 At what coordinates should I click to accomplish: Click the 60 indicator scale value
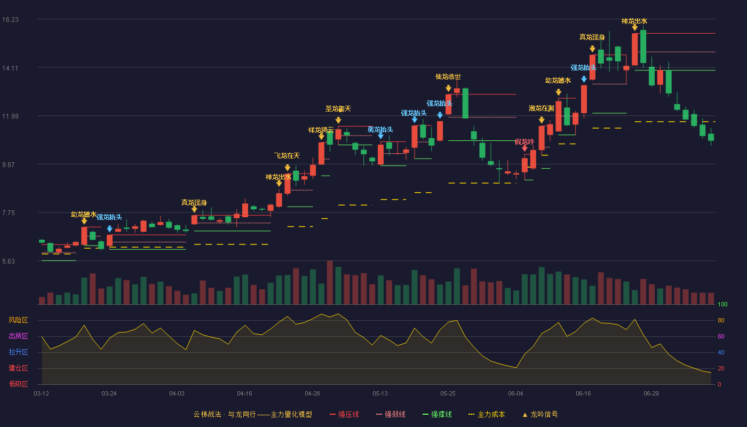pos(721,337)
